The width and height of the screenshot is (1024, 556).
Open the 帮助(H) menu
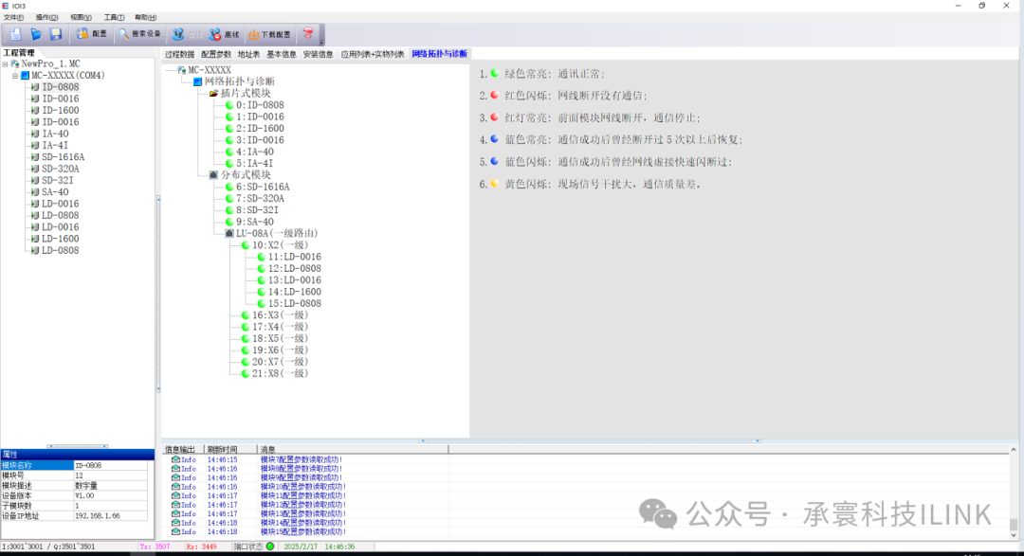(146, 18)
